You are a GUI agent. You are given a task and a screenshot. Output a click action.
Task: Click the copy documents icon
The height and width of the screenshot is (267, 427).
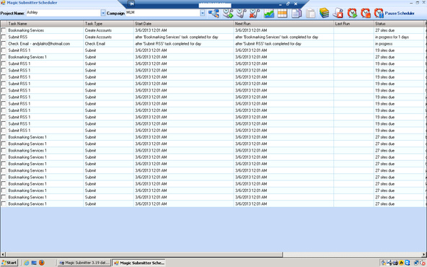point(296,13)
